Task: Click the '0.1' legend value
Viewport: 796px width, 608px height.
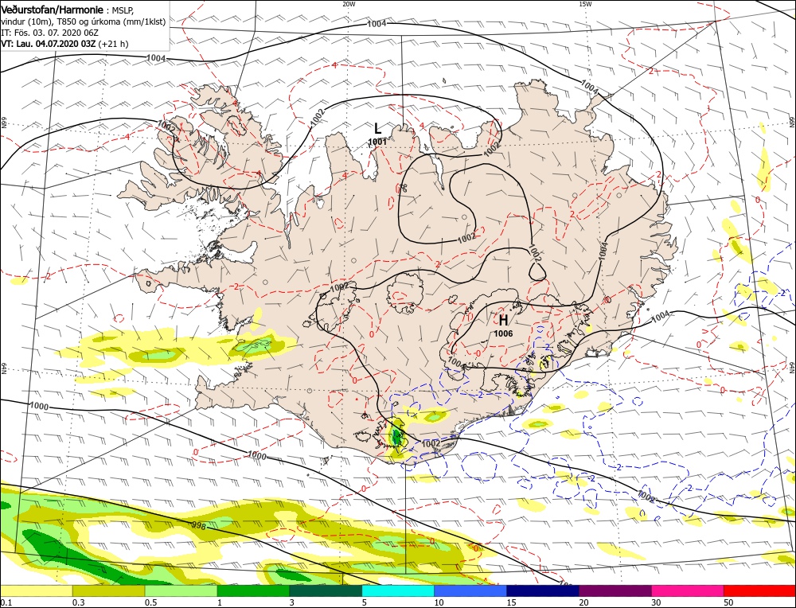Action: (x=6, y=602)
